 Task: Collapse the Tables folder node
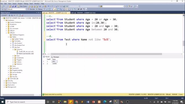pos(8,37)
